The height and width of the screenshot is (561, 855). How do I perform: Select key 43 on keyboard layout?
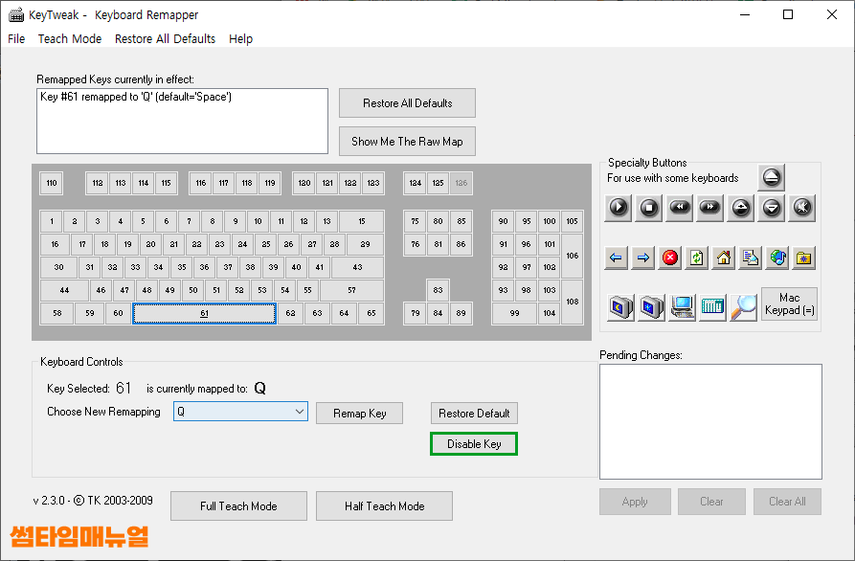coord(357,267)
